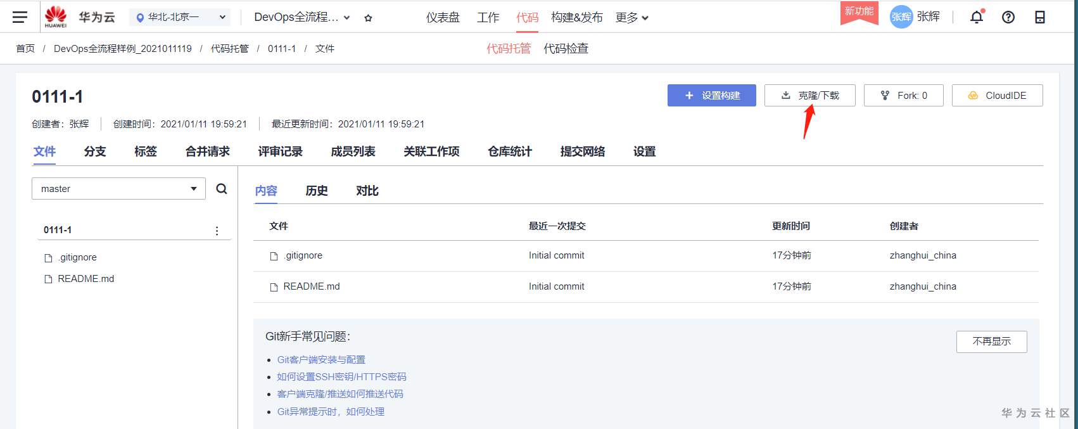
Task: Click the README.md file icon in file table
Action: pos(274,287)
